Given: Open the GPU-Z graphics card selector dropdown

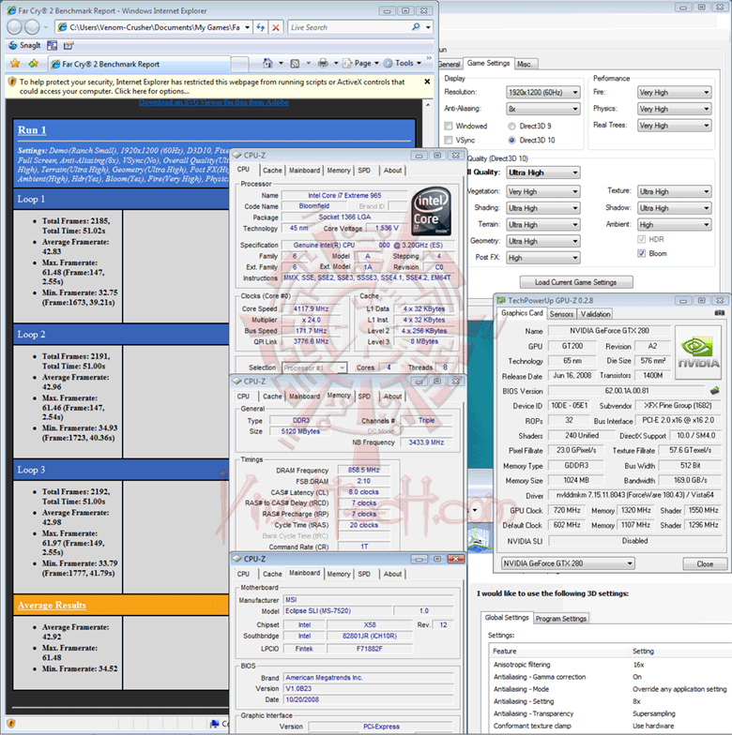Looking at the screenshot, I should pyautogui.click(x=569, y=562).
